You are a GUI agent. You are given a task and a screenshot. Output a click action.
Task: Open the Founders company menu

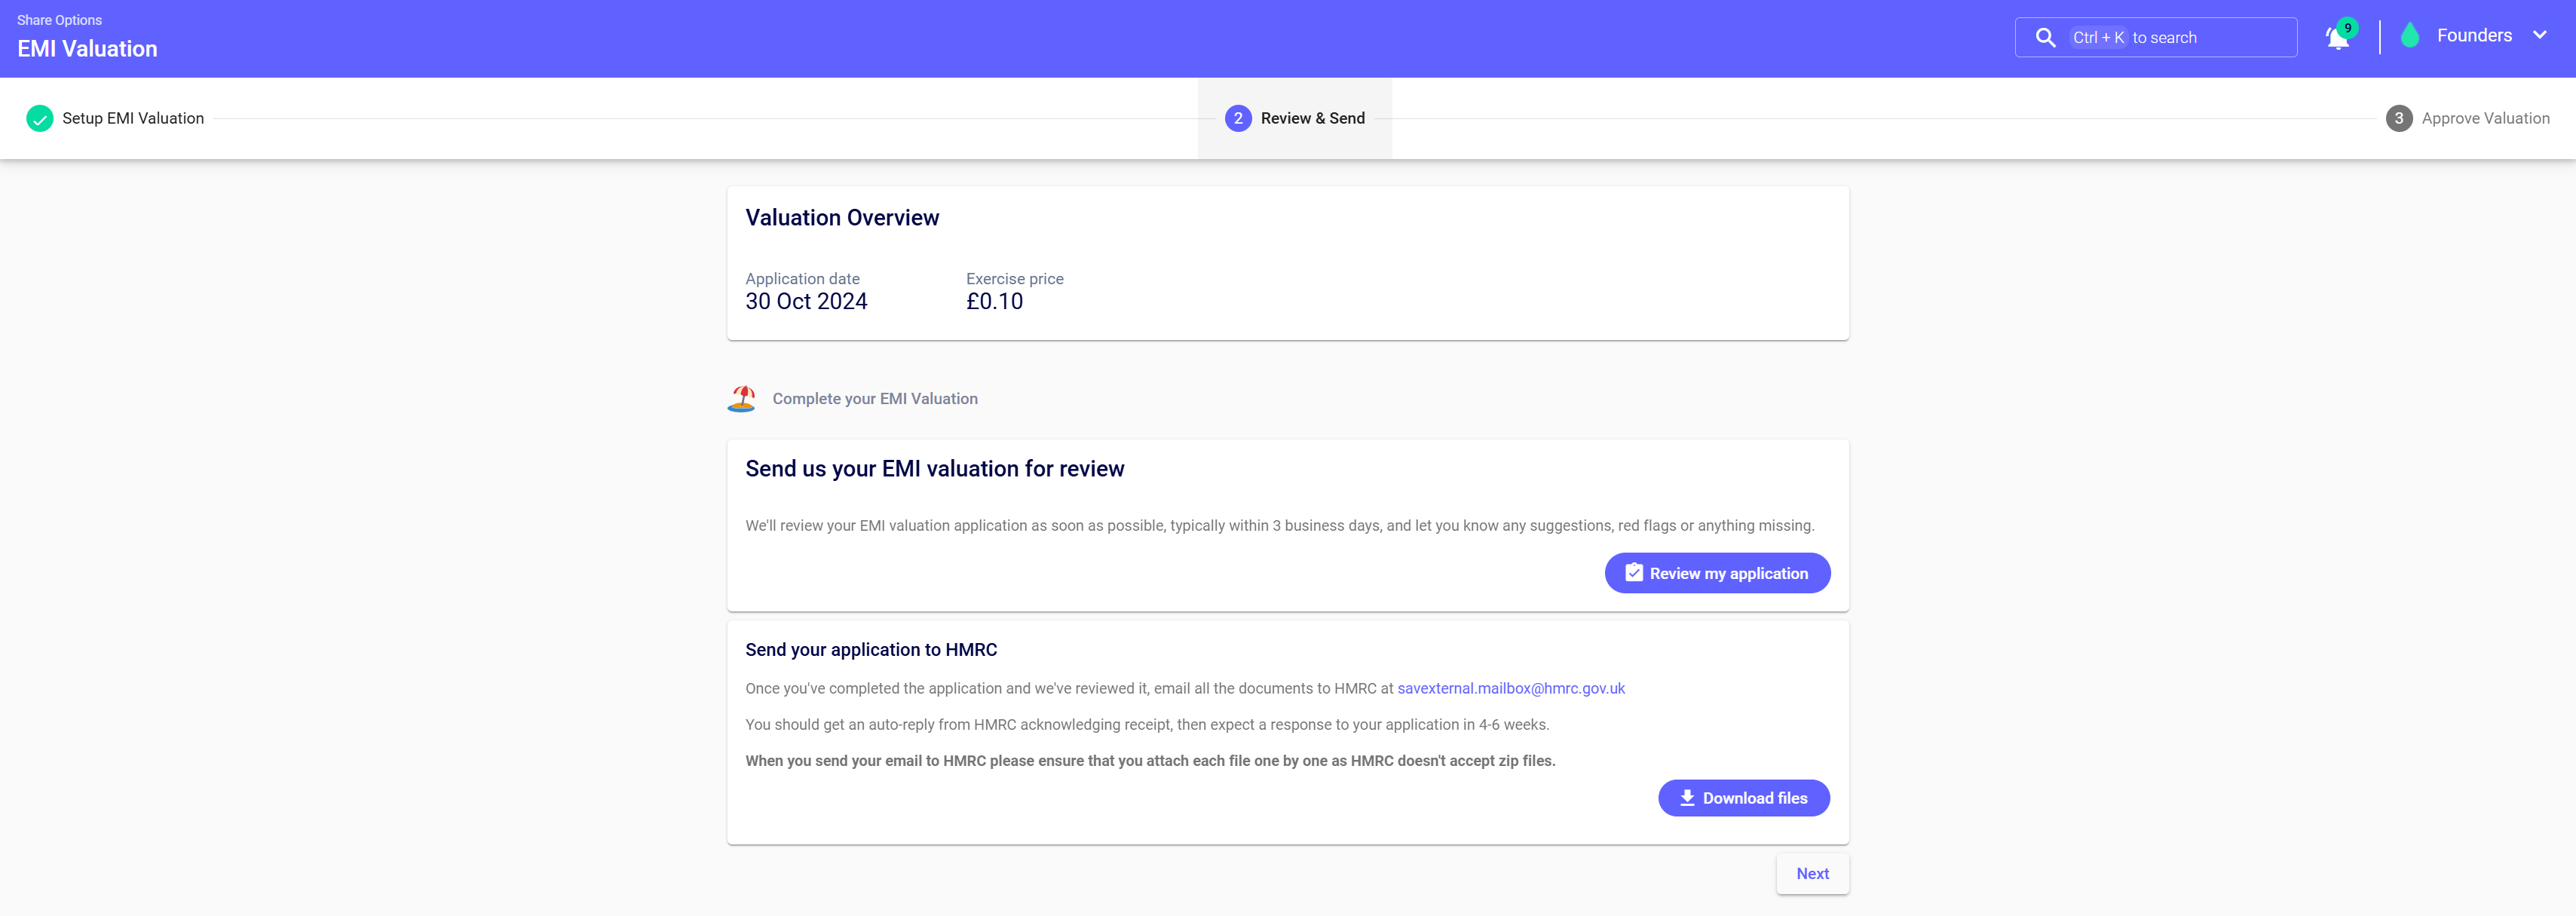[2473, 36]
